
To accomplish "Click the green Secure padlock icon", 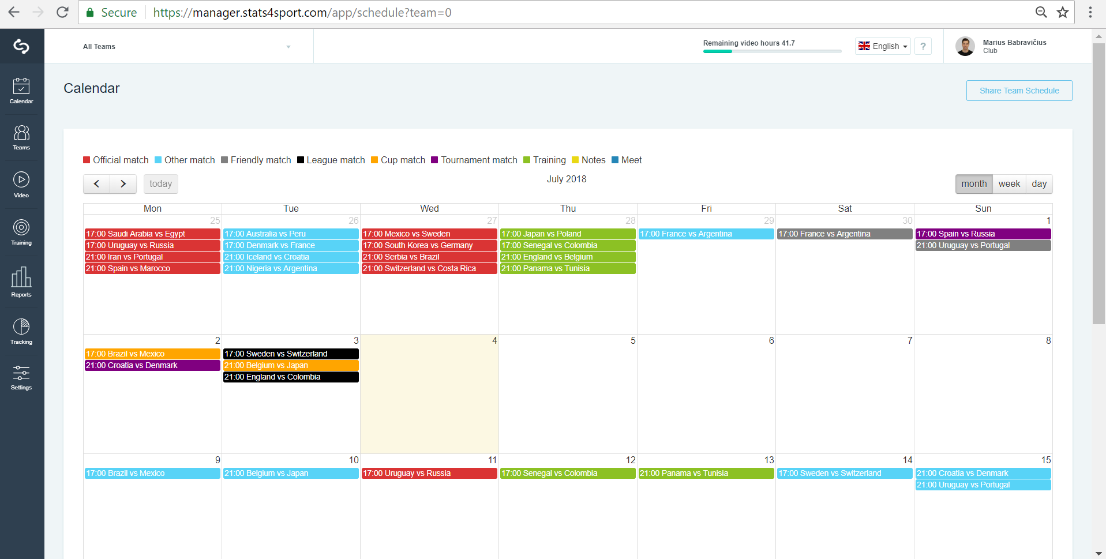I will tap(90, 12).
